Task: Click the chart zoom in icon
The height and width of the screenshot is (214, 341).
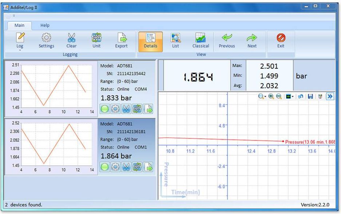Action: pyautogui.click(x=271, y=96)
